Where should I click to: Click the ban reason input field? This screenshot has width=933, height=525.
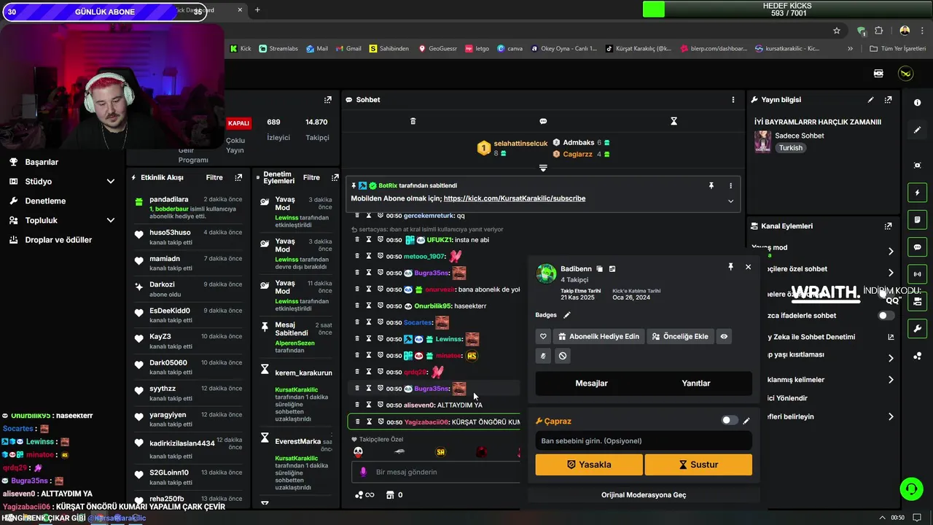pos(644,440)
